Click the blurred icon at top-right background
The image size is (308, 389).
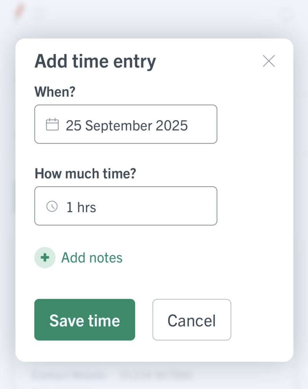click(286, 14)
